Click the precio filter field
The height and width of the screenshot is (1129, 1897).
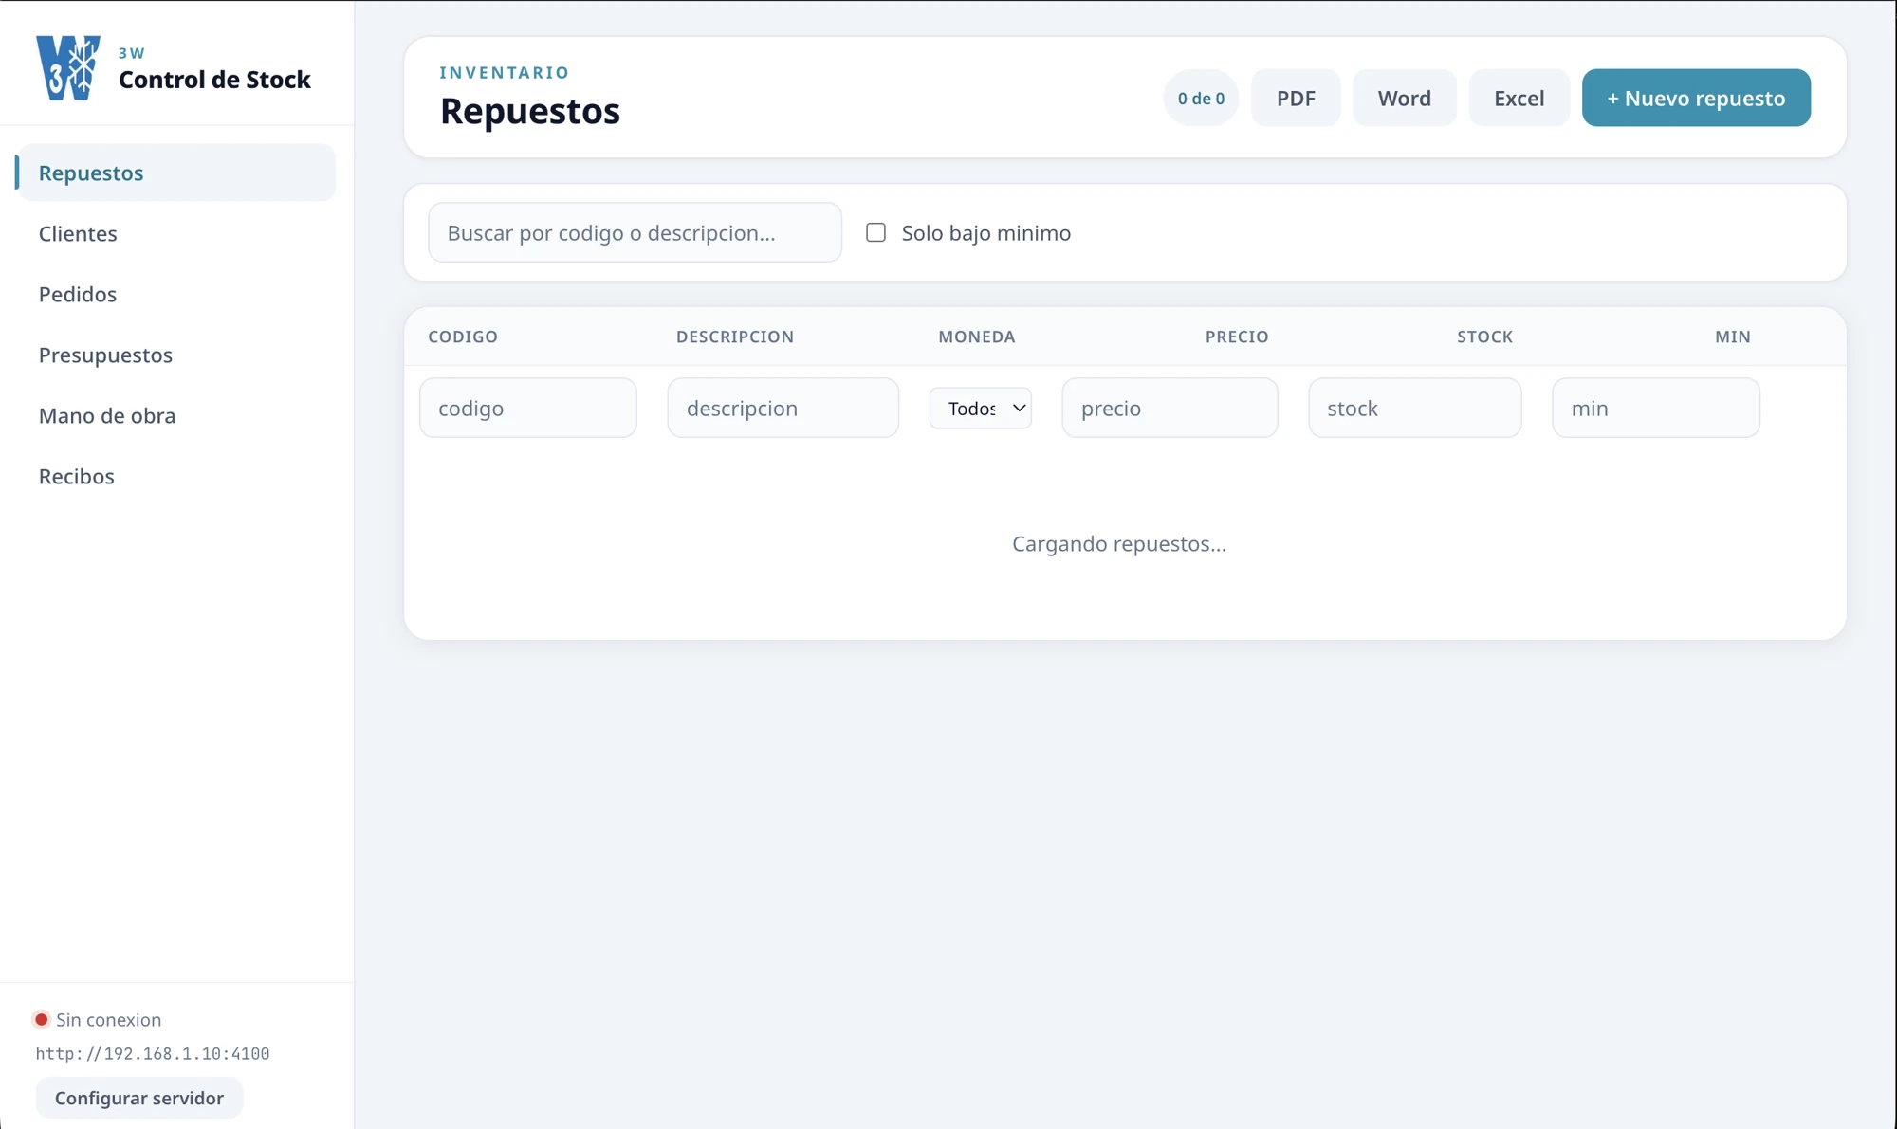tap(1170, 408)
